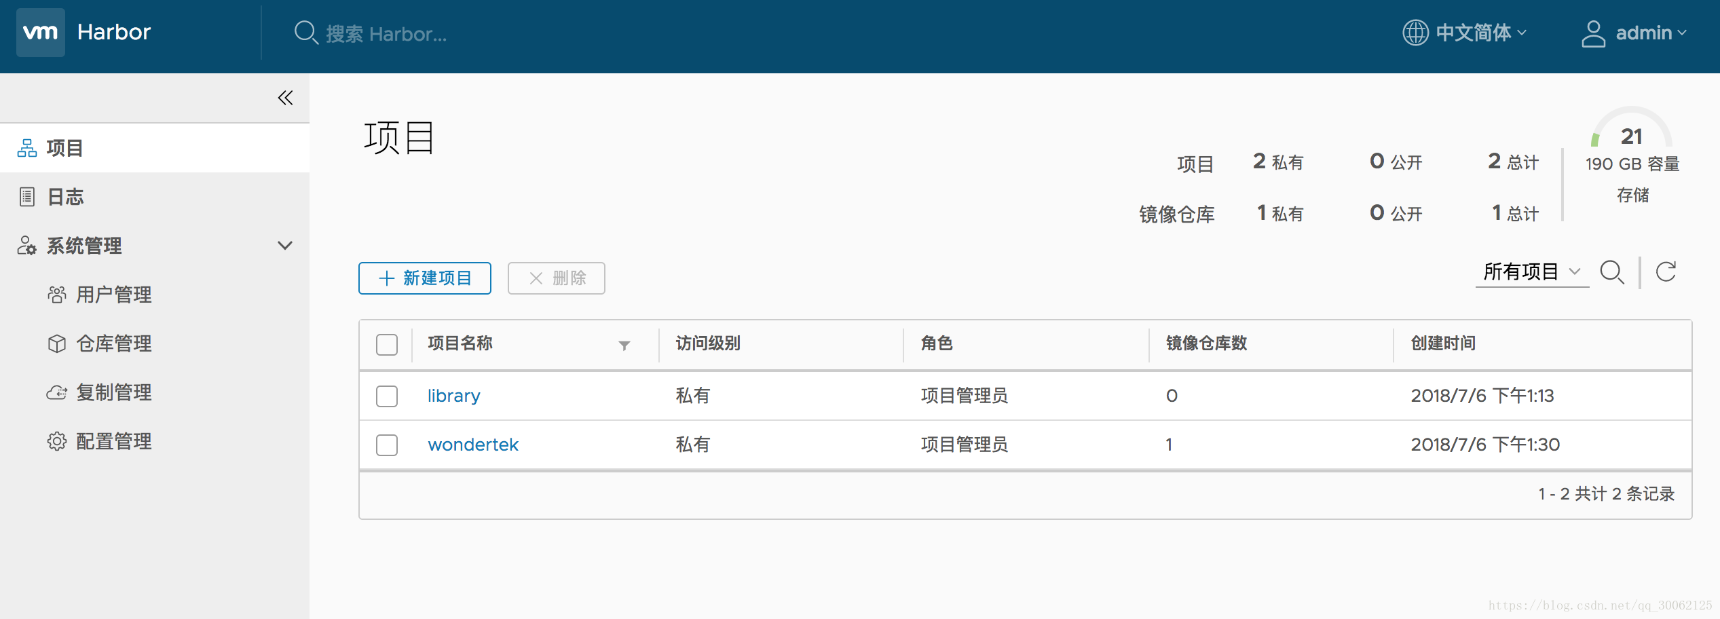The height and width of the screenshot is (619, 1720).
Task: Click 私有 access level in library row
Action: point(692,396)
